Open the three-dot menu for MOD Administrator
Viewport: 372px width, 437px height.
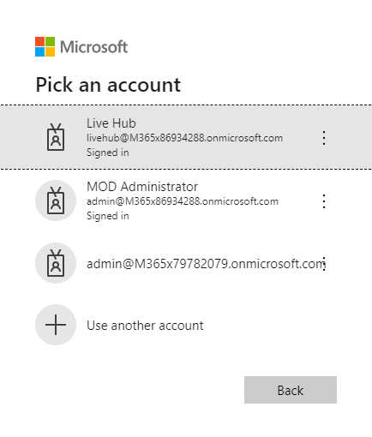[324, 201]
